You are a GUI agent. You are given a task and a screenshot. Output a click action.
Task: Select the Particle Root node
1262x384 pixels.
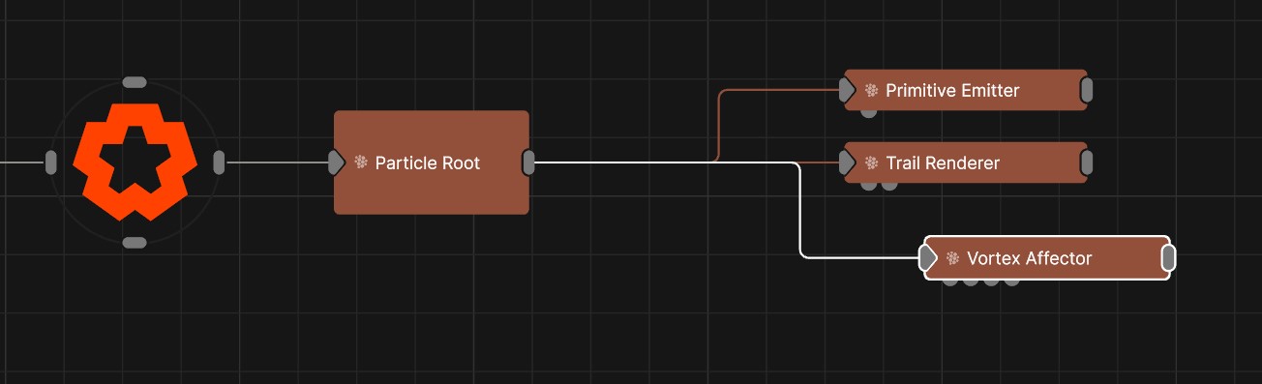432,162
